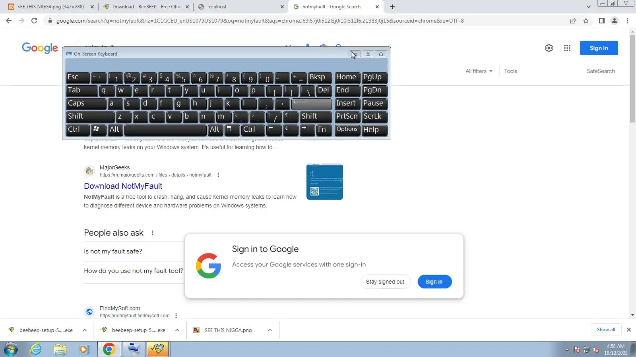
Task: Open new tab with plus button
Action: point(392,7)
